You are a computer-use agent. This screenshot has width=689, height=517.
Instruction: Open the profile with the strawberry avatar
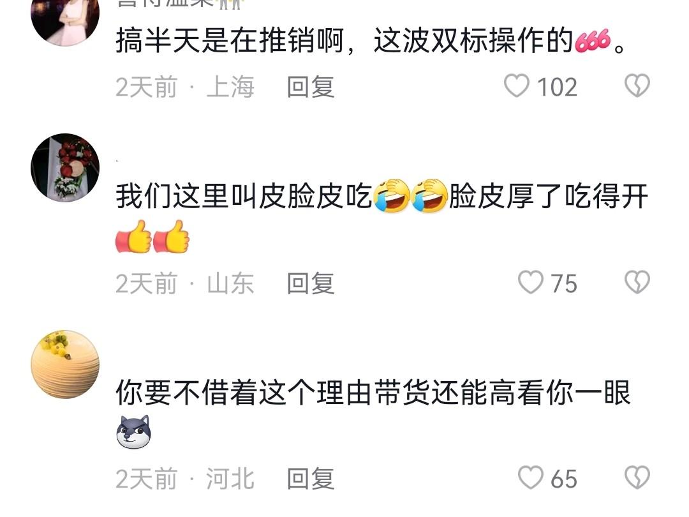[x=65, y=167]
